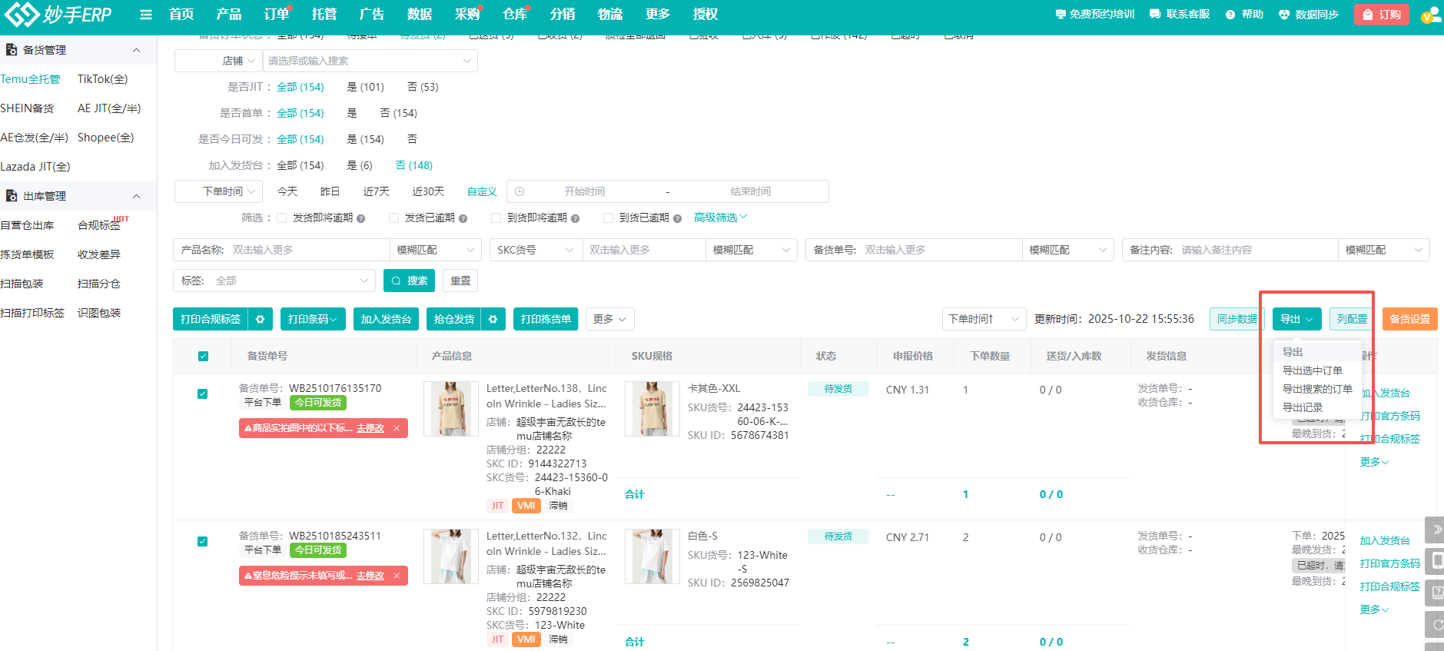
Task: Enable the 发货已逾期 filter checkbox
Action: click(x=393, y=218)
